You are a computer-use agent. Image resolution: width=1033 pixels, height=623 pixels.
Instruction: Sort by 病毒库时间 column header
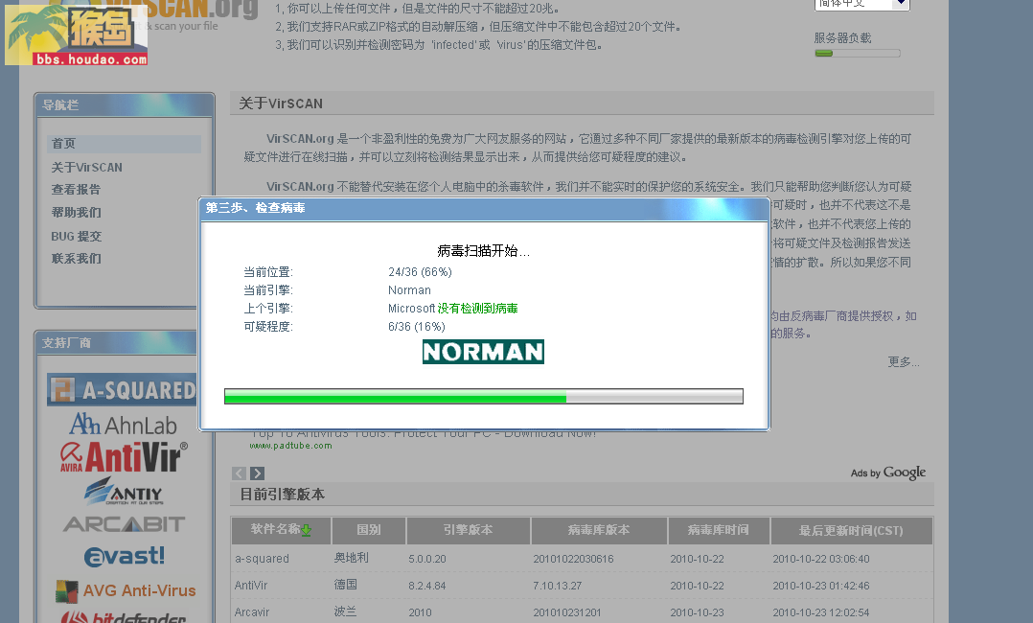718,530
